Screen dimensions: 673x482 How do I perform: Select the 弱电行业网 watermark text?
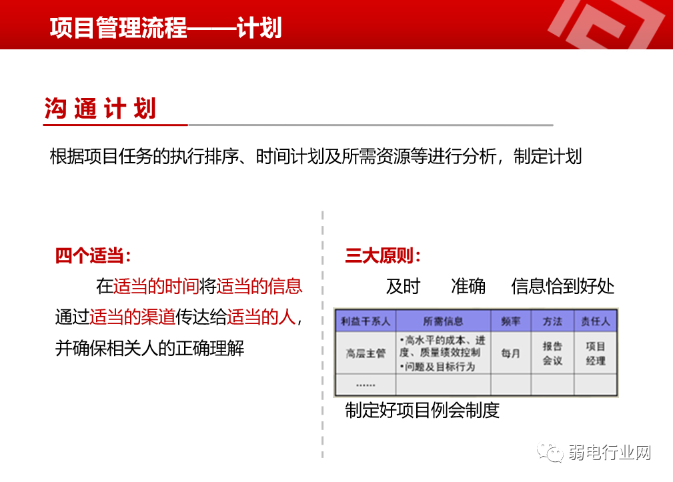(608, 451)
